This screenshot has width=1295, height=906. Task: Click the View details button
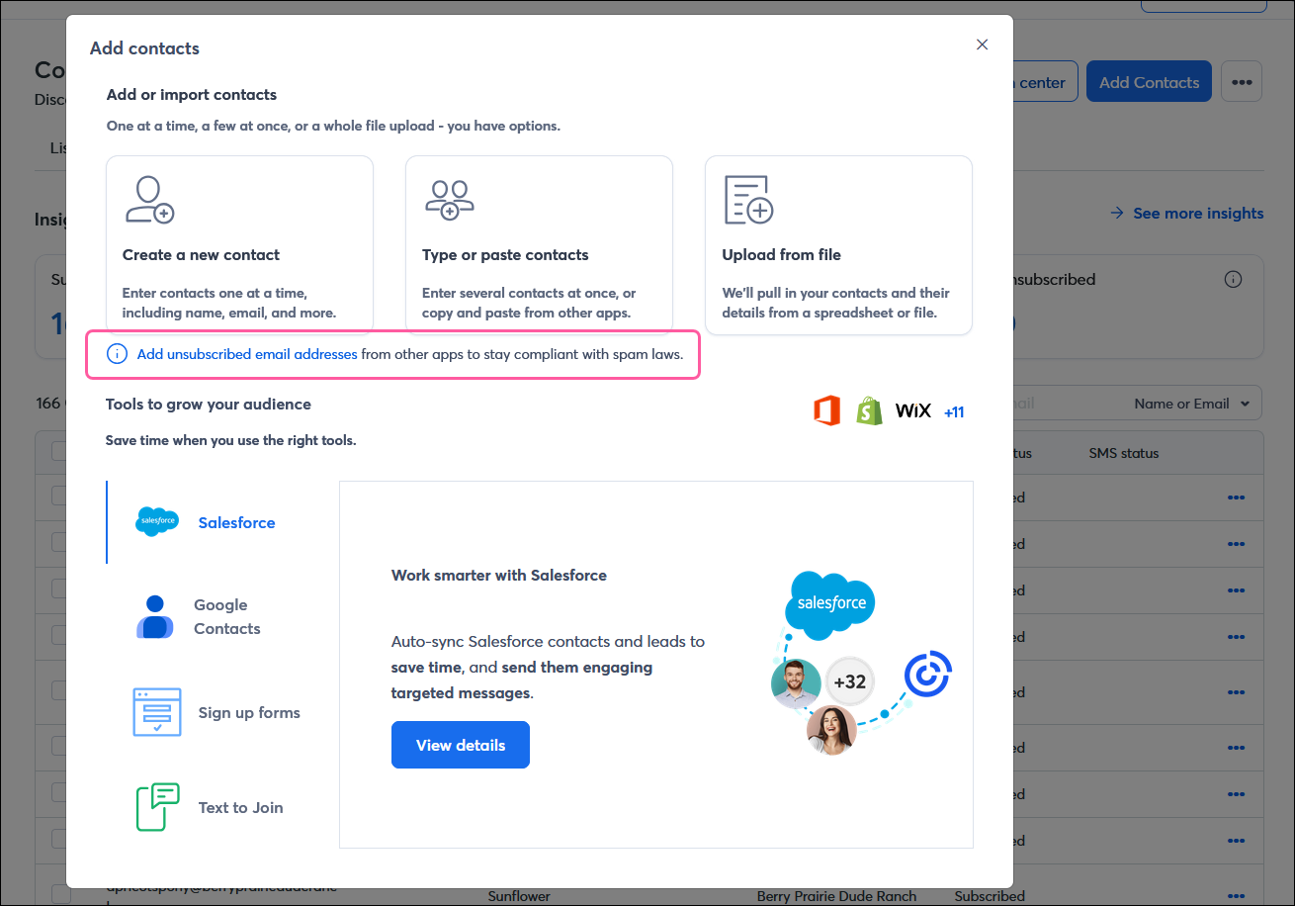461,745
